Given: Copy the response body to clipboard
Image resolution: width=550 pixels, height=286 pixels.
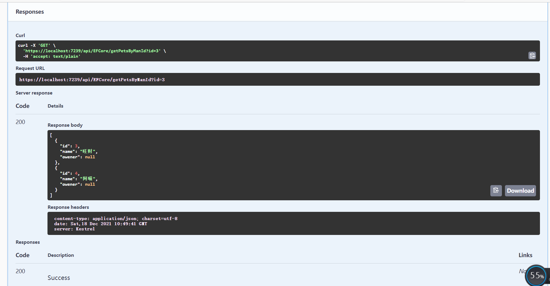Looking at the screenshot, I should tap(496, 191).
